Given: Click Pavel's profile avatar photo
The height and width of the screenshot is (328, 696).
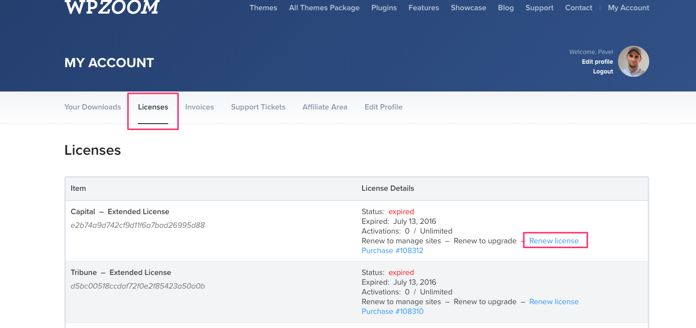Looking at the screenshot, I should (634, 61).
